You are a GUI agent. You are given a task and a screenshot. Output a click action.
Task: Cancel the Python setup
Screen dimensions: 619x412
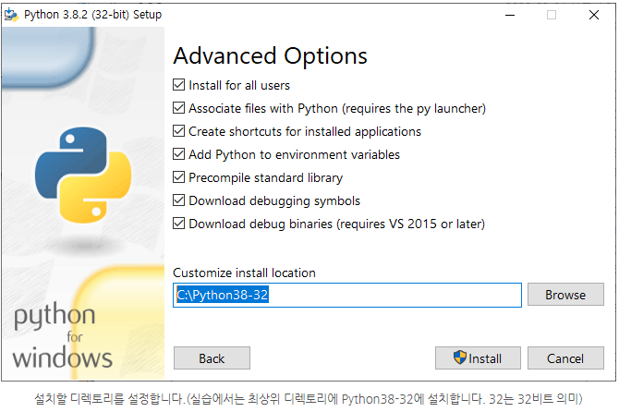click(x=565, y=358)
